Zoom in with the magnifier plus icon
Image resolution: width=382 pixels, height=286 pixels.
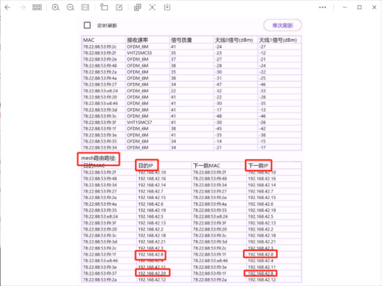coord(56,7)
